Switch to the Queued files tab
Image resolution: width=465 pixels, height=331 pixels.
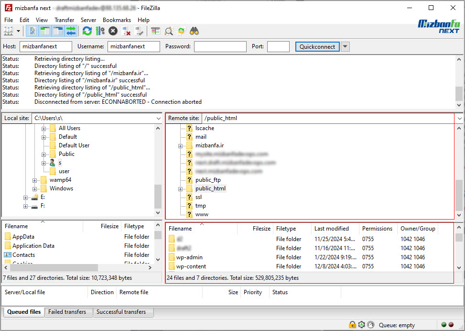[24, 312]
